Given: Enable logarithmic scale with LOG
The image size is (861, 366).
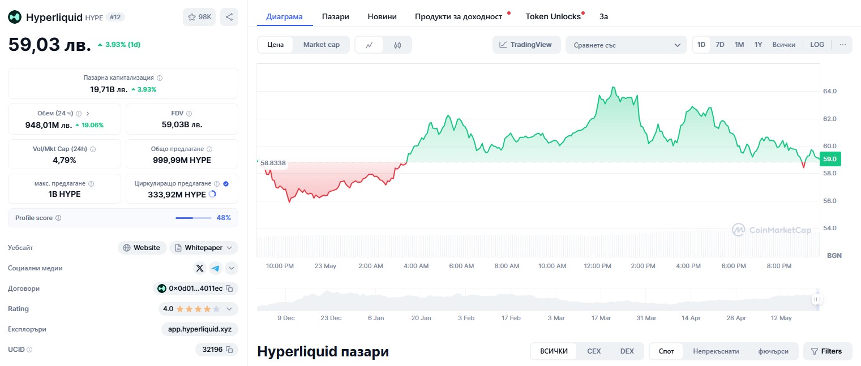Looking at the screenshot, I should [816, 44].
